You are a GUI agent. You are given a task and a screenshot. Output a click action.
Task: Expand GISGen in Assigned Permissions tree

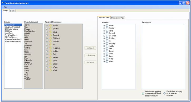click(x=47, y=42)
